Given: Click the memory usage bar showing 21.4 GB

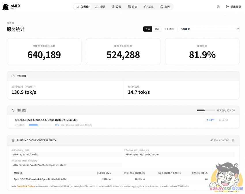Looking at the screenshot, I should pos(206,110).
